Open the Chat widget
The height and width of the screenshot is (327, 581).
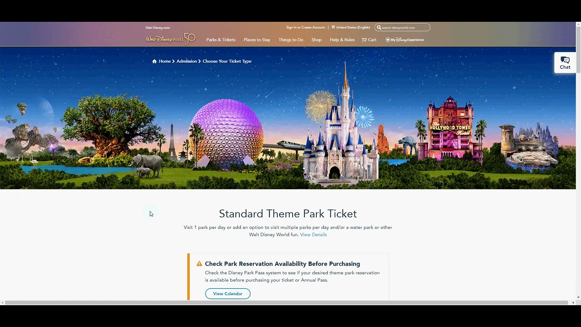click(x=565, y=63)
